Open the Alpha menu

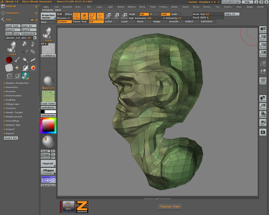point(46,7)
